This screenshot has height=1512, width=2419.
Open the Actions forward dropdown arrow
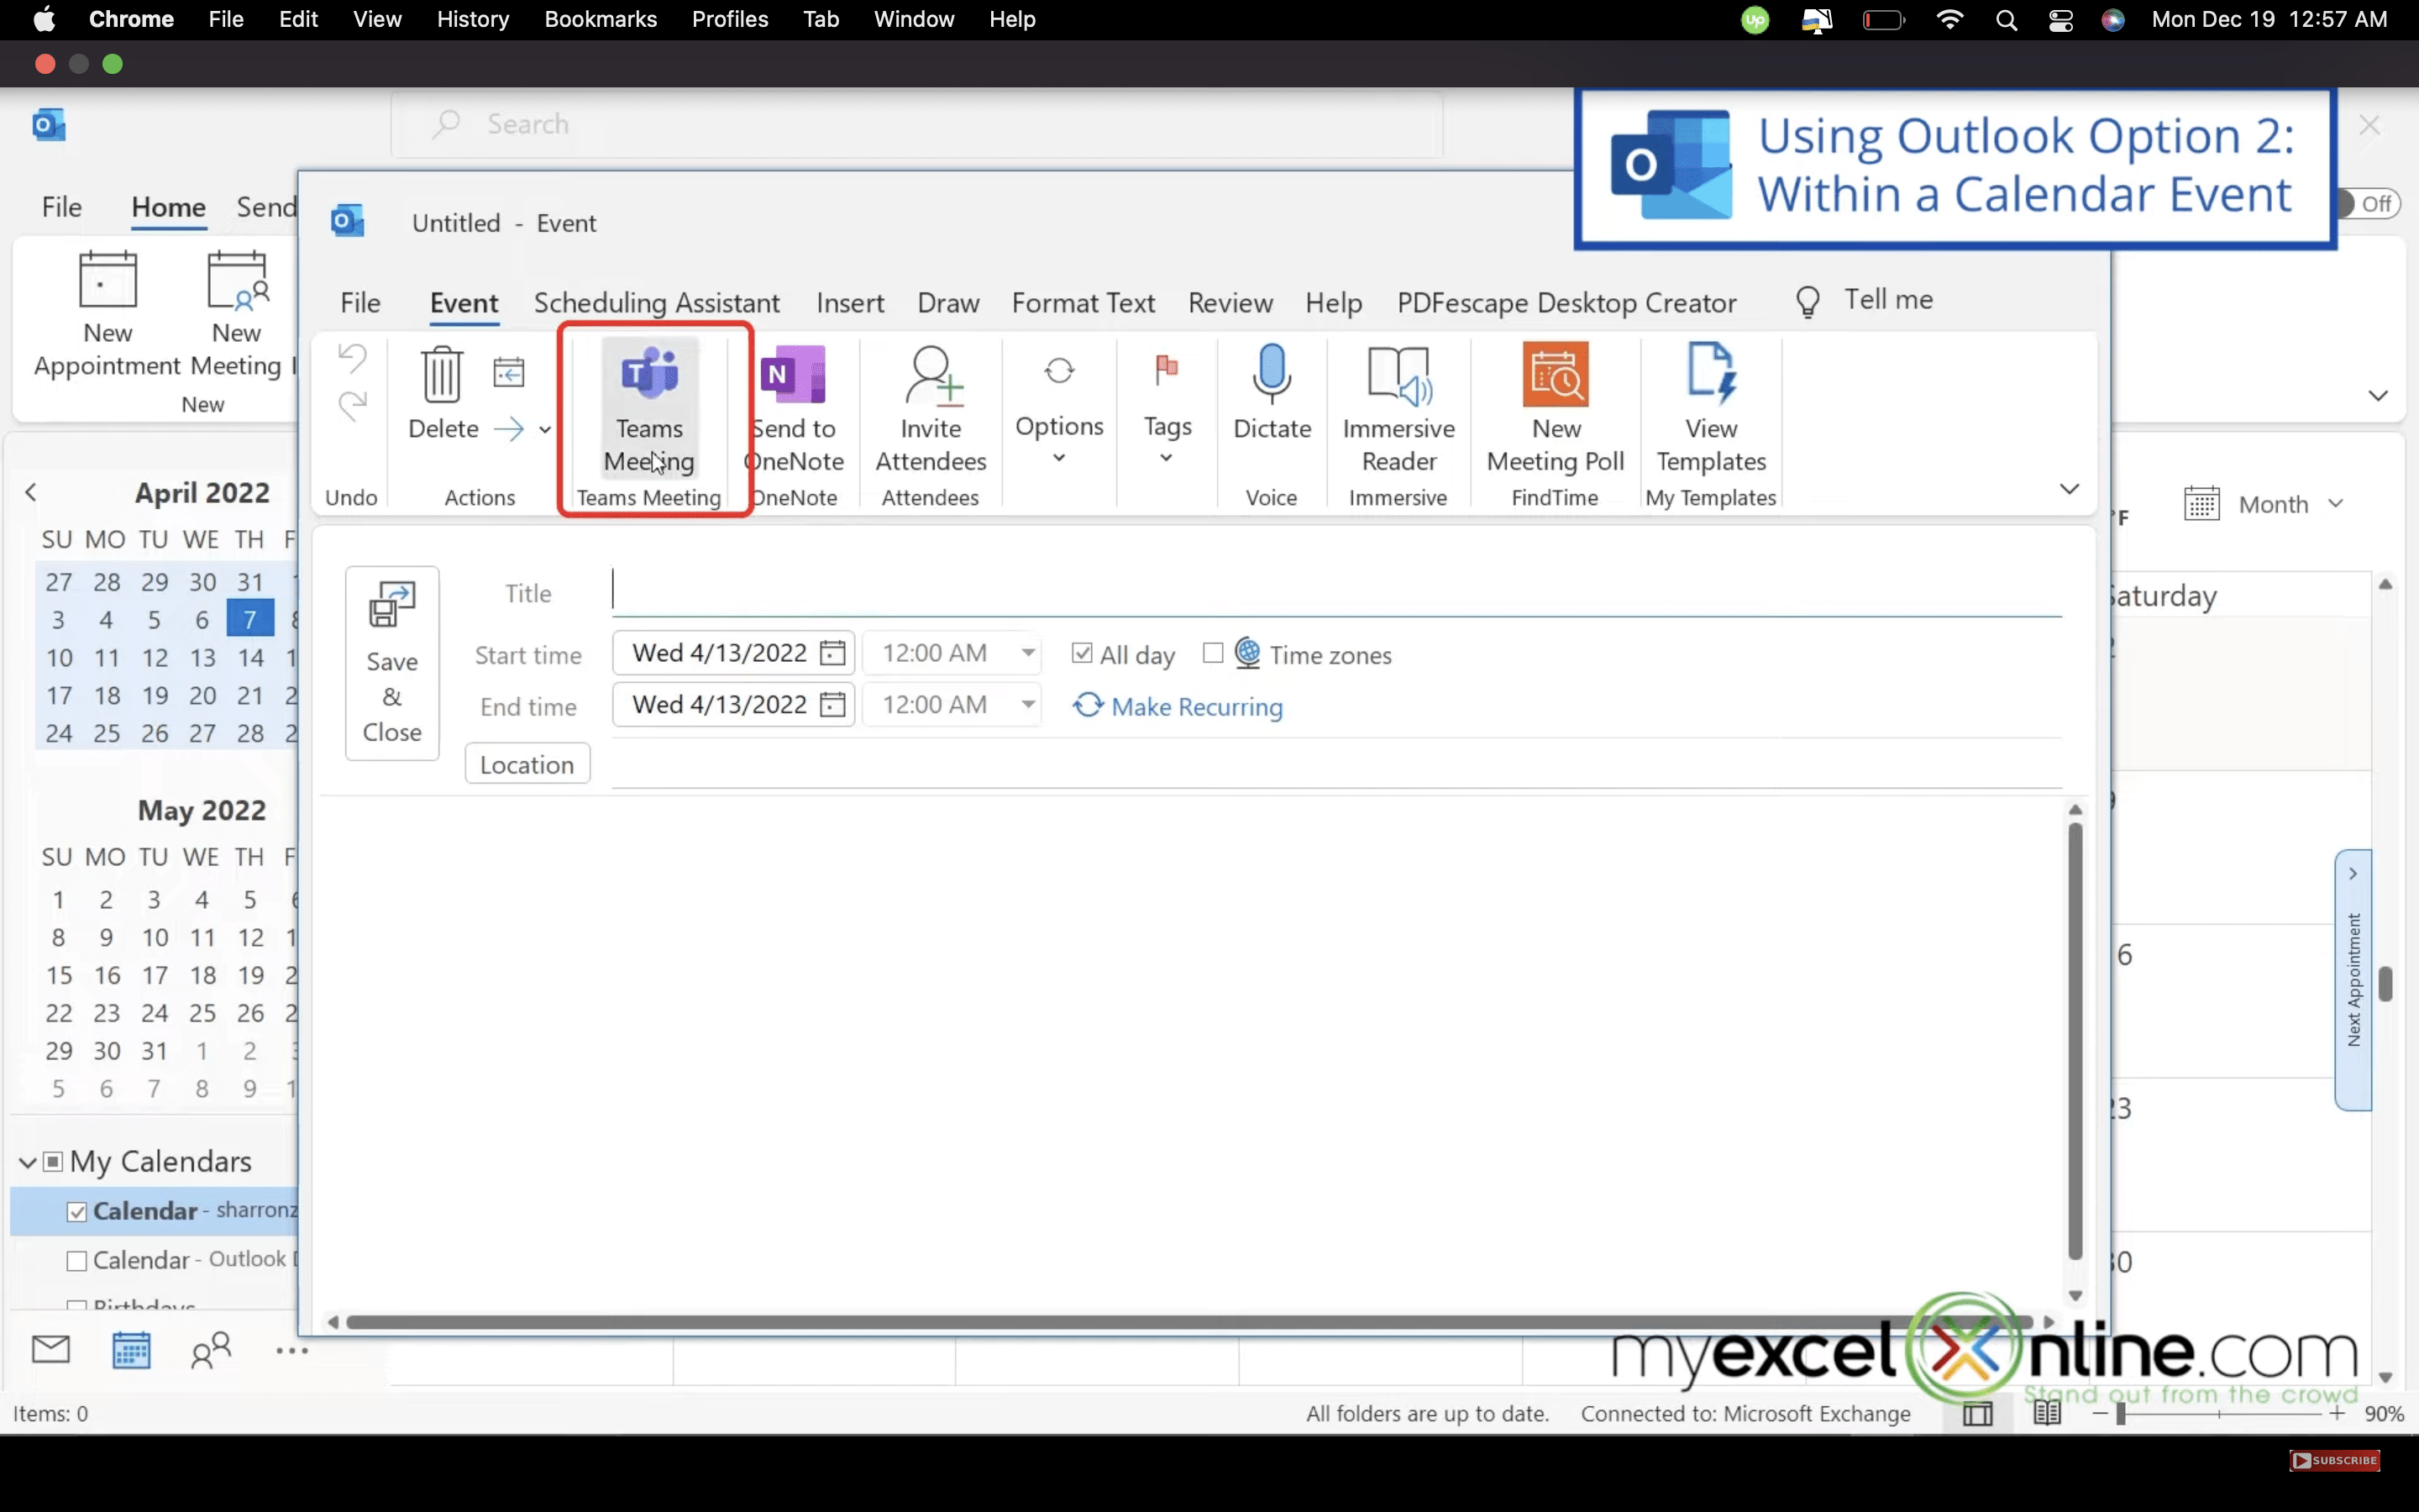coord(545,430)
